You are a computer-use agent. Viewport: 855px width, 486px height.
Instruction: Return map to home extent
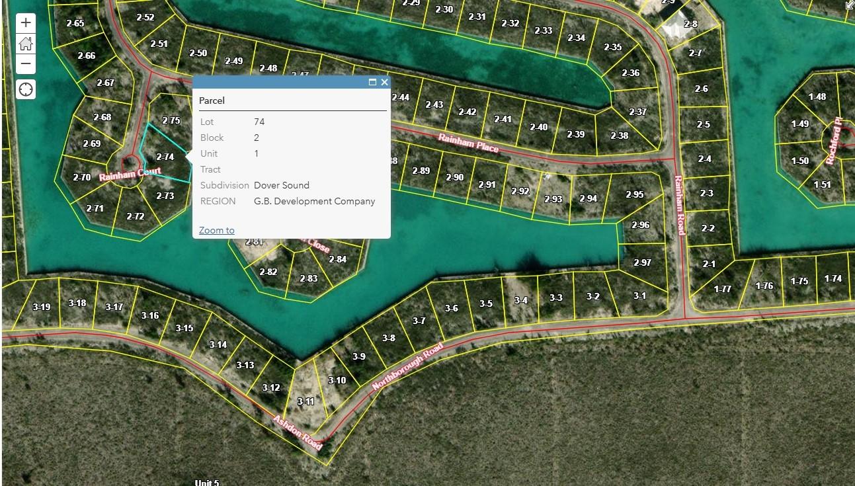26,44
